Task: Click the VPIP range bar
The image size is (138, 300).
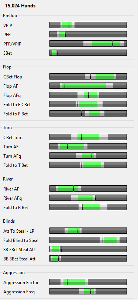Action: coord(88,25)
